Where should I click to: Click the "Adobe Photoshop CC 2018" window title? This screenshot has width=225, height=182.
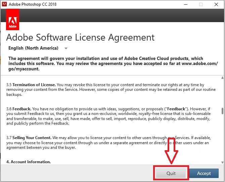point(33,4)
